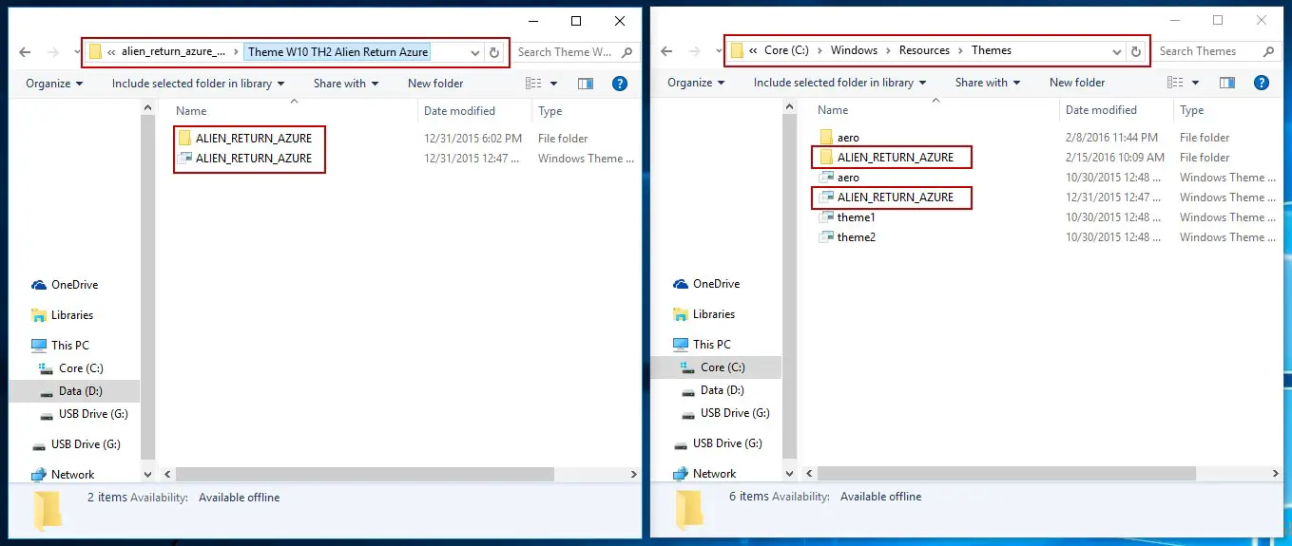Open Help icon in right window

(1262, 83)
